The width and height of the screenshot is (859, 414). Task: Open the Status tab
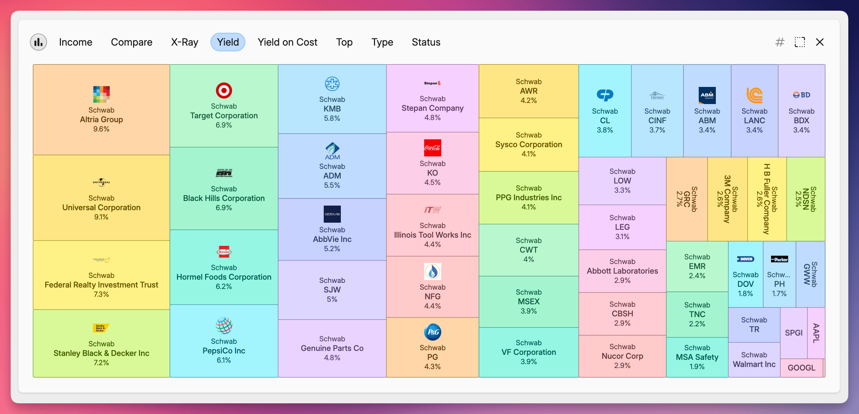click(426, 42)
